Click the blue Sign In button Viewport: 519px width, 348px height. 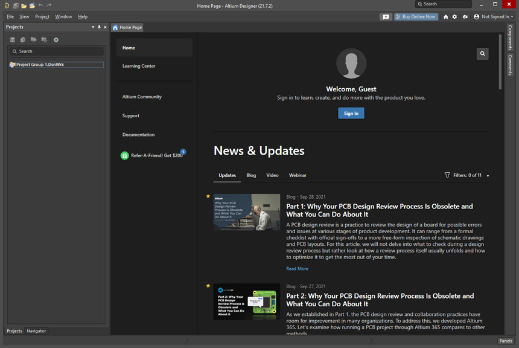[351, 114]
